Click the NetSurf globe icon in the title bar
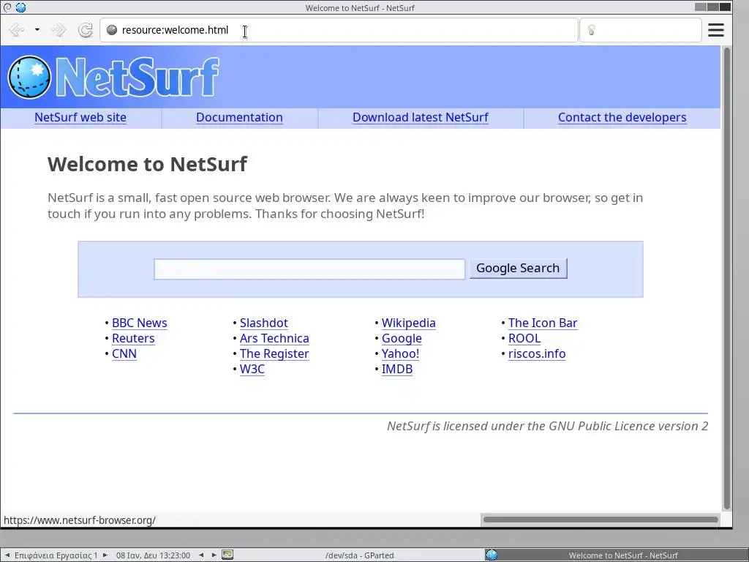The height and width of the screenshot is (562, 749). coord(20,7)
